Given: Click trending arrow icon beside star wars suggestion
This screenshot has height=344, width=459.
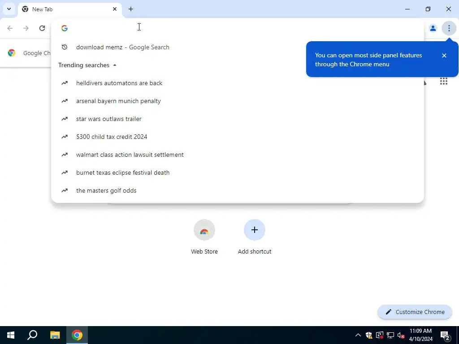Looking at the screenshot, I should (x=65, y=119).
